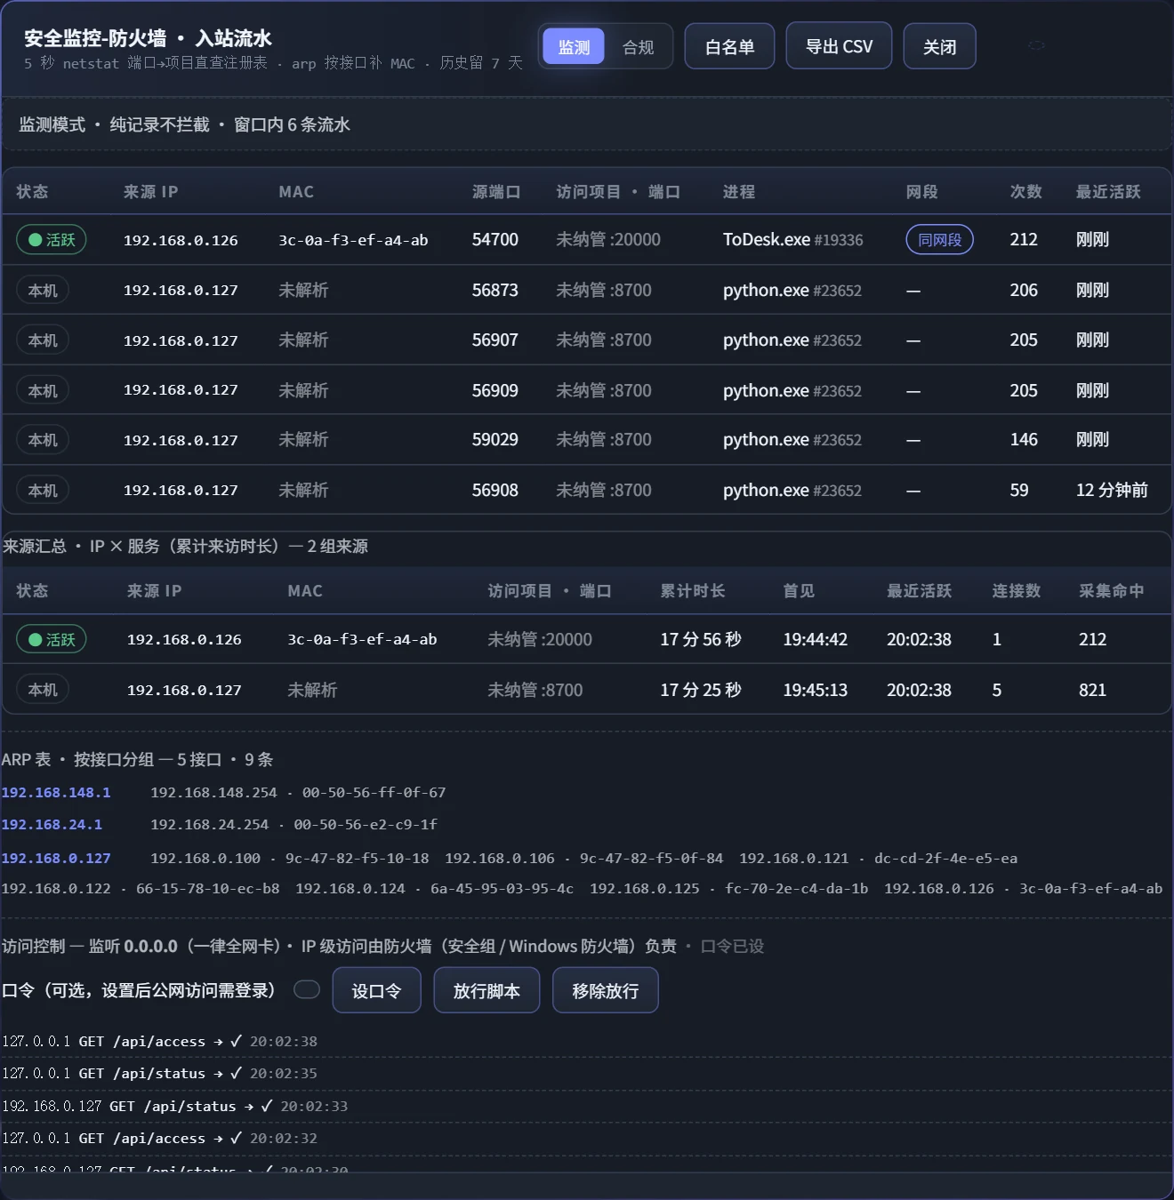Click the 进程 column header
Image resolution: width=1174 pixels, height=1200 pixels.
(739, 192)
